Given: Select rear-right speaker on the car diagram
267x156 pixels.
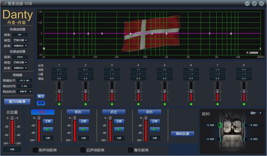Looking at the screenshot, I should 245,139.
